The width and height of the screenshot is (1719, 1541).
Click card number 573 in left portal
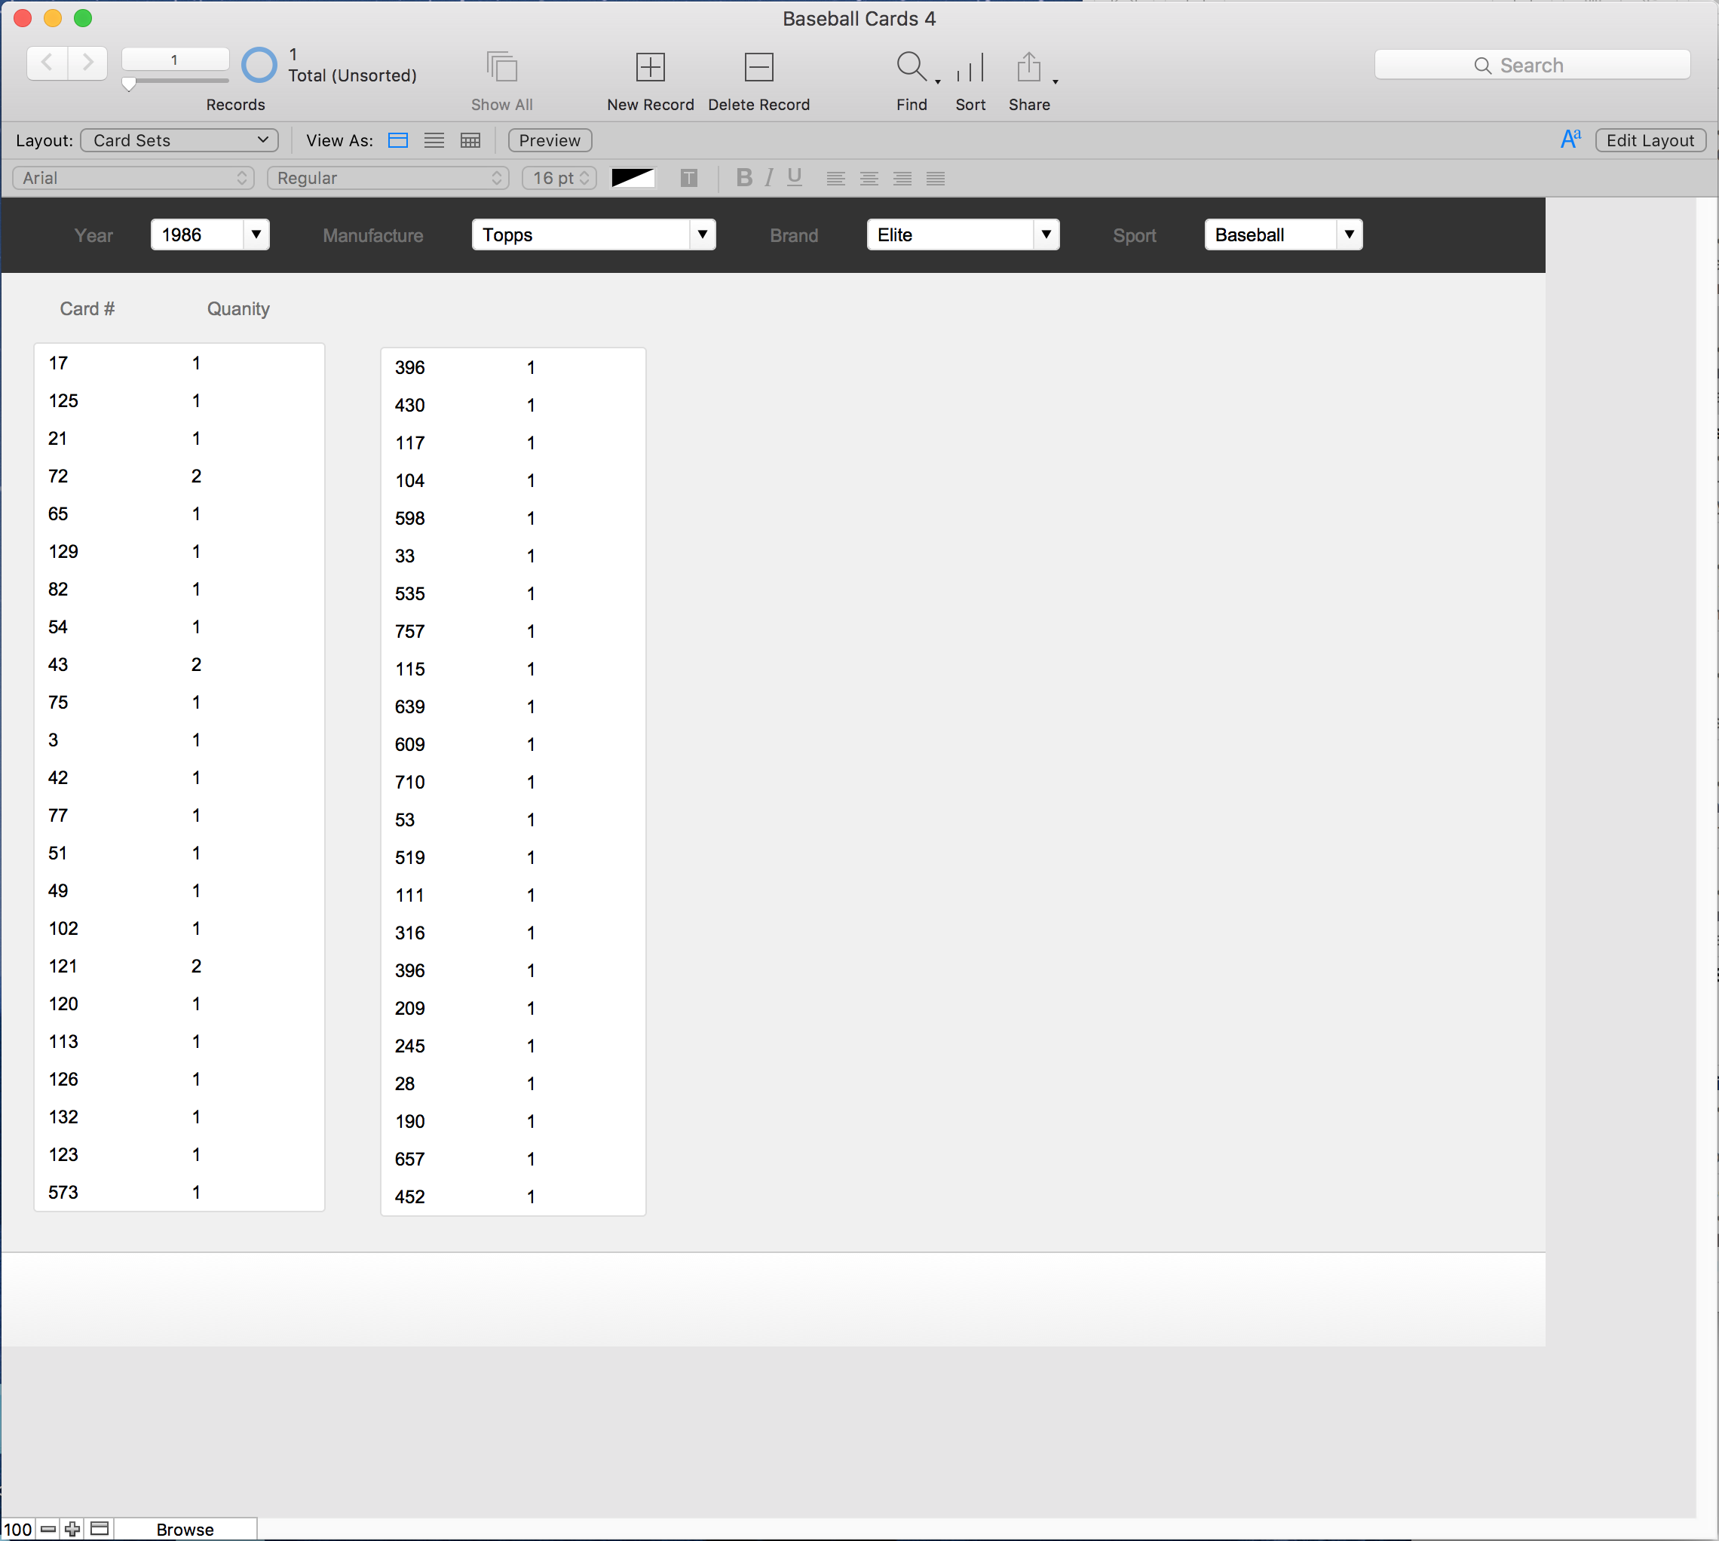(63, 1192)
